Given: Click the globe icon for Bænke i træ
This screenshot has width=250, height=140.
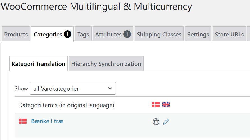Looking at the screenshot, I should point(156,122).
